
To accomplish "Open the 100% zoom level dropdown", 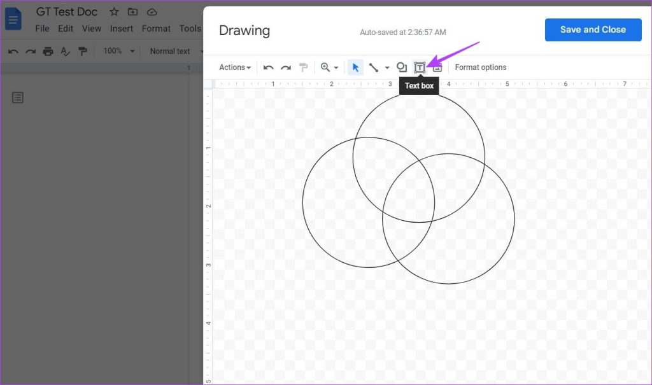I will click(x=119, y=51).
